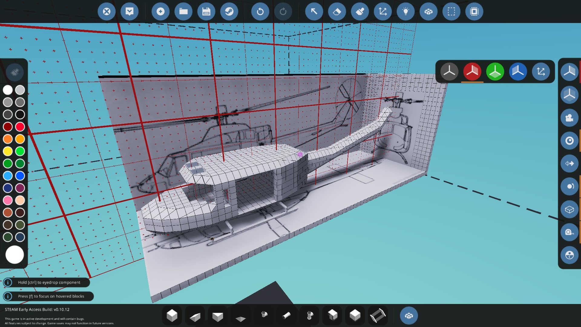The width and height of the screenshot is (581, 327).
Task: Click the 'Press [f] to focus' hint
Action: [x=48, y=296]
